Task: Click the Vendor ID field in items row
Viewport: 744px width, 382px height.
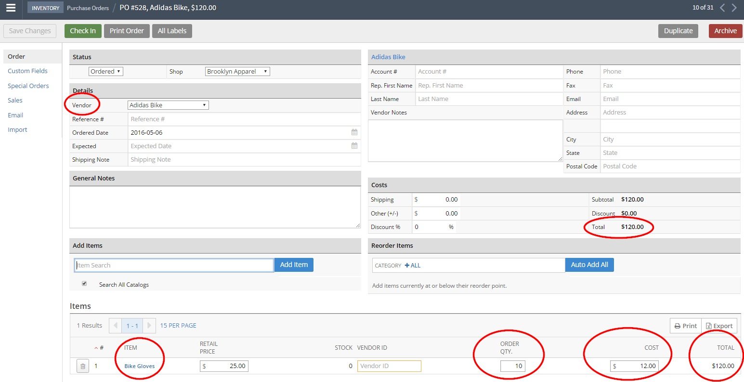Action: tap(389, 366)
